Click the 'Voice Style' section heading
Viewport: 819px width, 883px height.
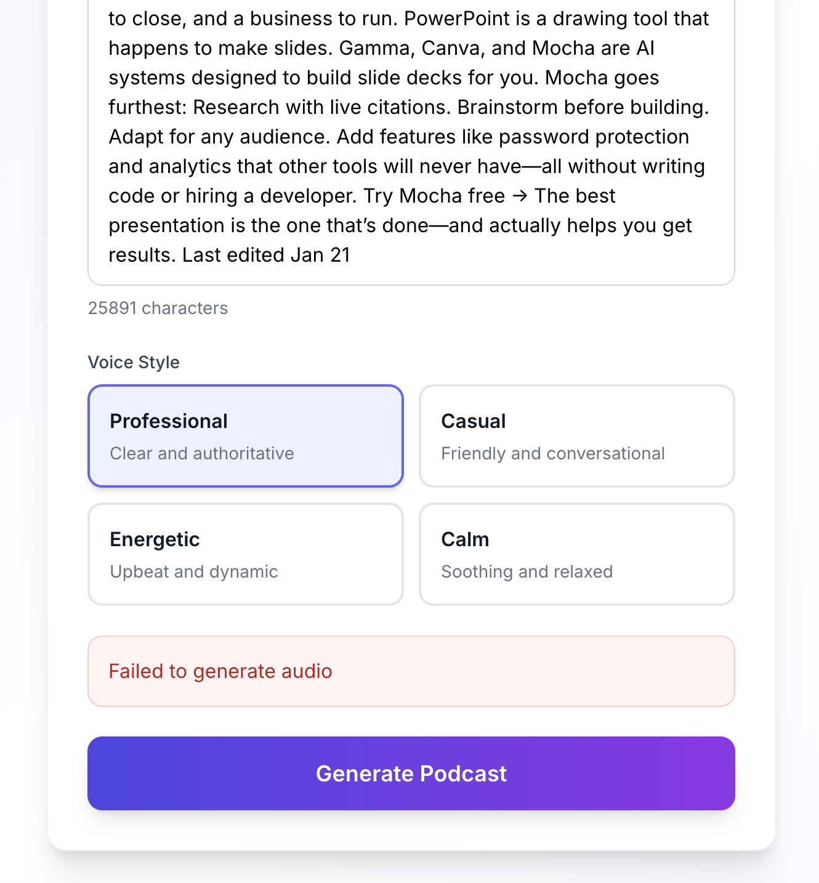coord(133,362)
